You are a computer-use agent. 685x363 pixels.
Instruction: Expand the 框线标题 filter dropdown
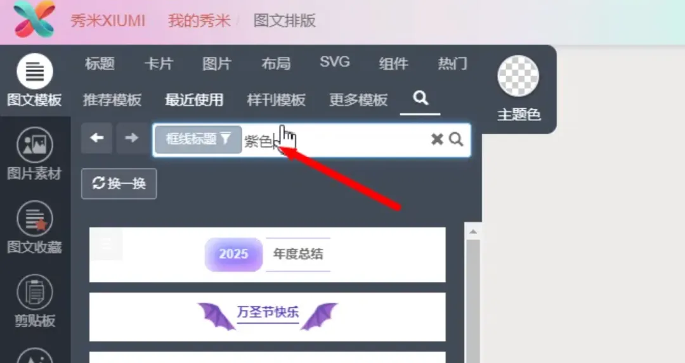(199, 139)
